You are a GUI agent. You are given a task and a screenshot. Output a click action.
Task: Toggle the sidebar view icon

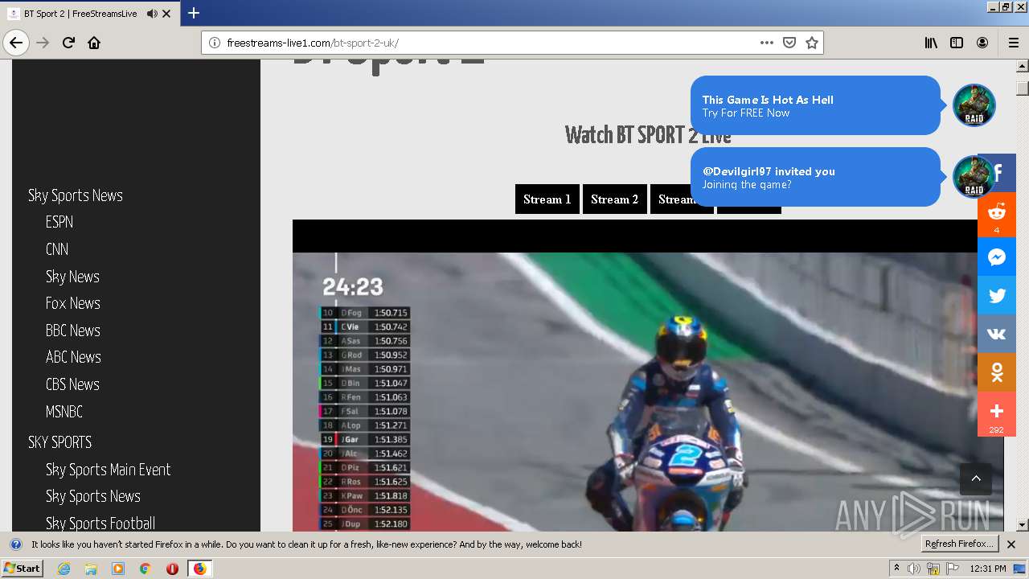[x=957, y=43]
